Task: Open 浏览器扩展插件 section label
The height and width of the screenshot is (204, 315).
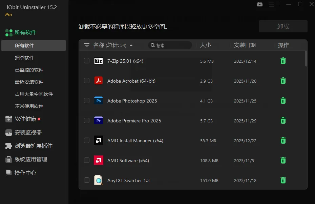Action: [34, 146]
